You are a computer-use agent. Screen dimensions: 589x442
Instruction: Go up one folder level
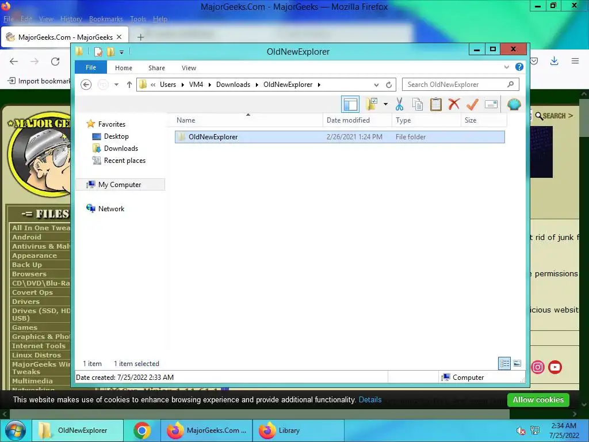tap(129, 85)
